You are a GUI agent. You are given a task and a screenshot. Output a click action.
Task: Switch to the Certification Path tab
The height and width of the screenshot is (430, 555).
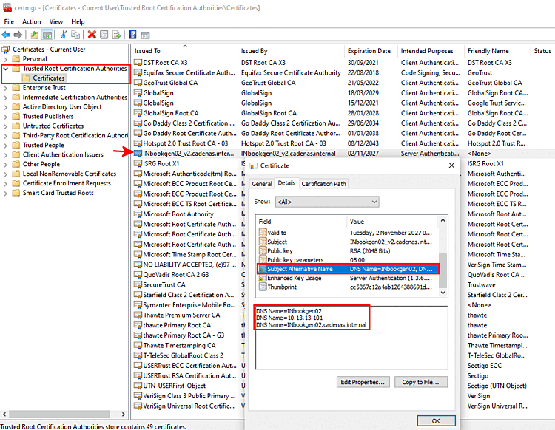323,184
